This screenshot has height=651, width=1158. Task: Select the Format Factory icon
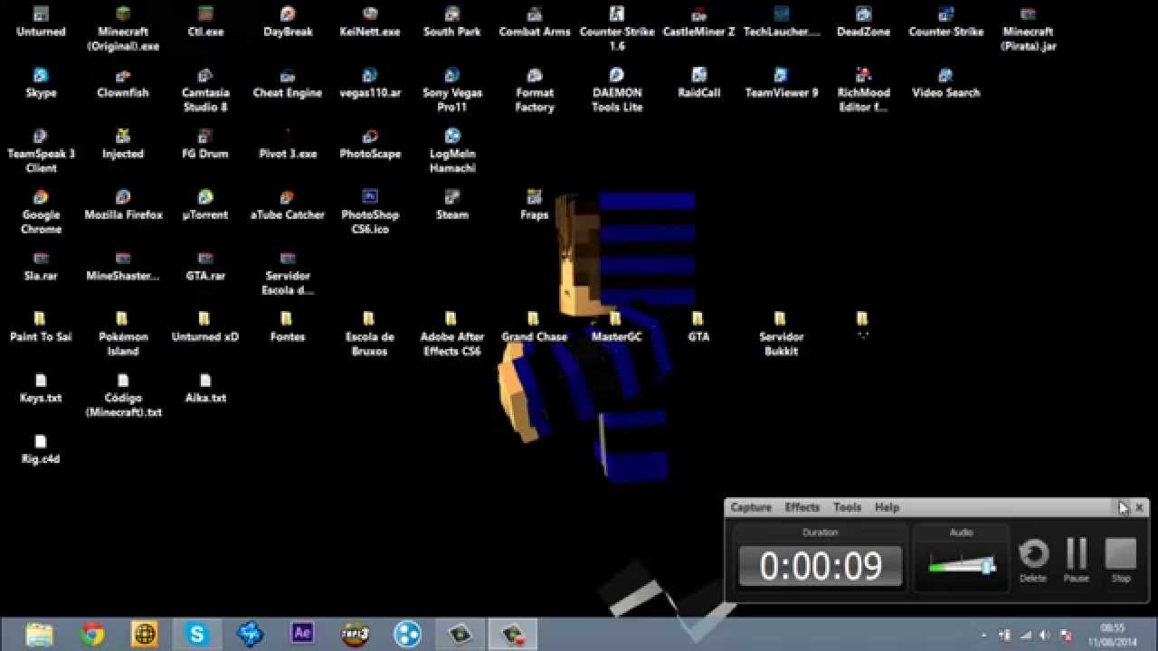click(x=535, y=90)
